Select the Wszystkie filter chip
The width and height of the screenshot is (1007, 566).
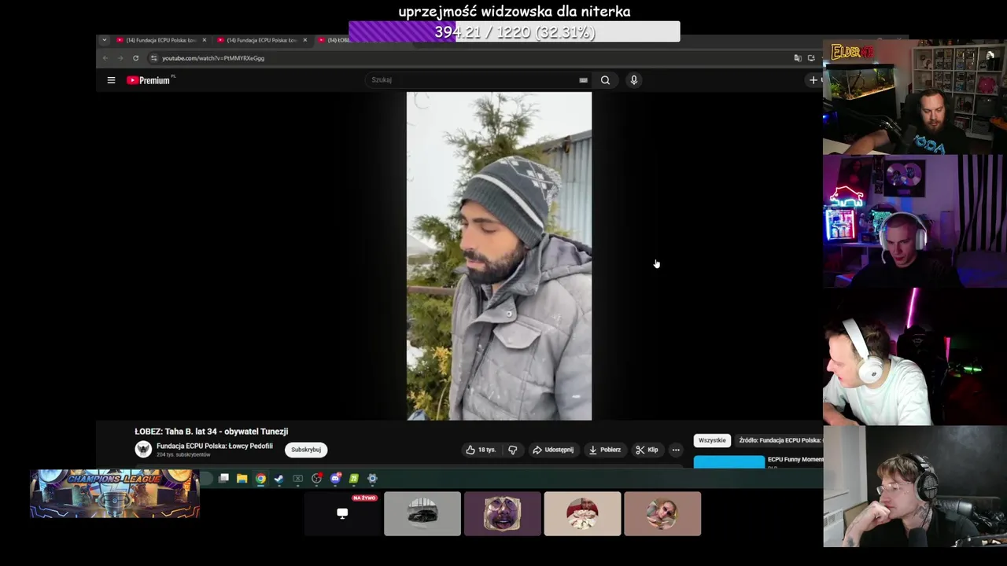click(712, 440)
